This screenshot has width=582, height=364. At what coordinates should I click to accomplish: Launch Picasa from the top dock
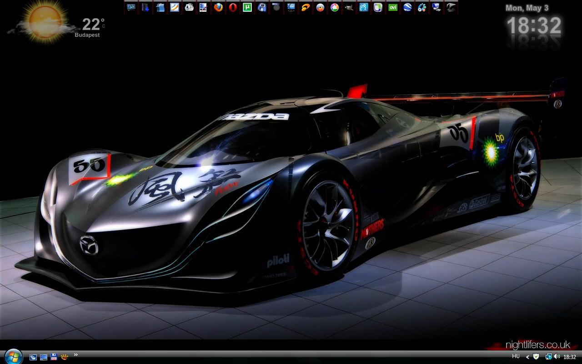coord(335,7)
